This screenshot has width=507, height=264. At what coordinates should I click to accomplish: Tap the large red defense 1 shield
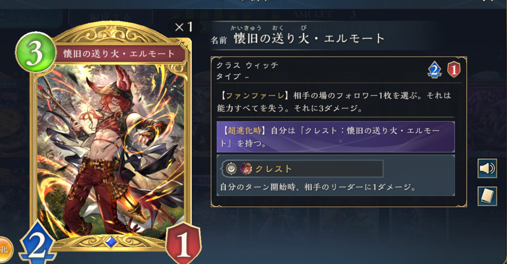[184, 242]
